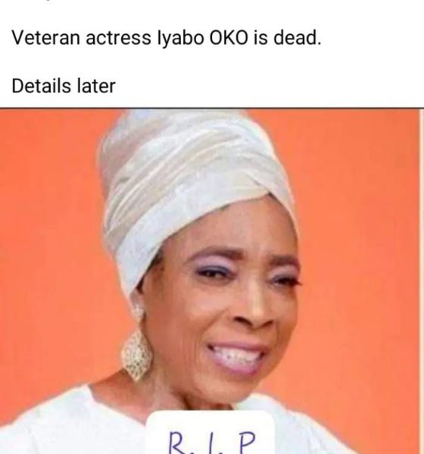Click the "Details later" text line
Screen dimensions: 424x454
(64, 86)
